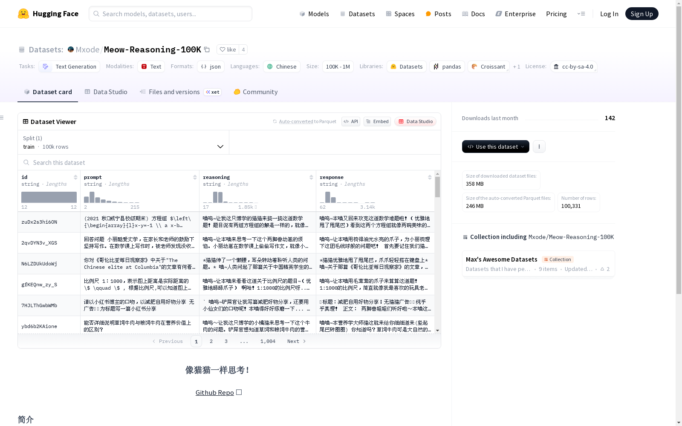682x426 pixels.
Task: Click the Hugging Face logo
Action: point(48,14)
